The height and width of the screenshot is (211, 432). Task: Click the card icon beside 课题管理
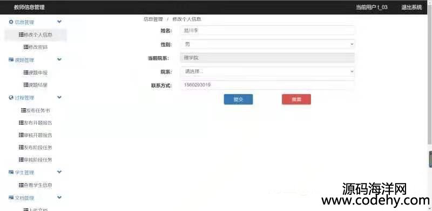pos(11,60)
